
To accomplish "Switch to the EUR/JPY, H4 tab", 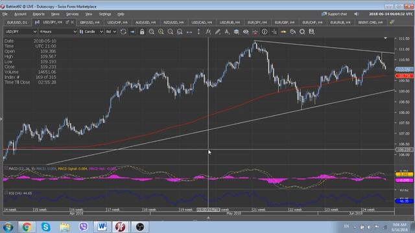I will [257, 23].
